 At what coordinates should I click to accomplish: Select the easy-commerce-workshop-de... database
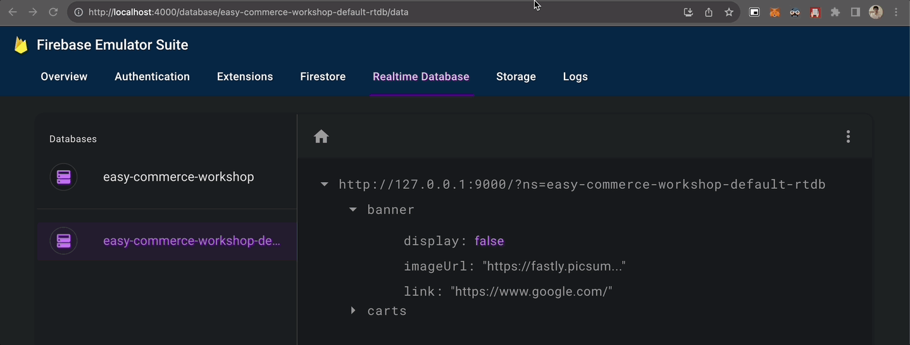(166, 241)
